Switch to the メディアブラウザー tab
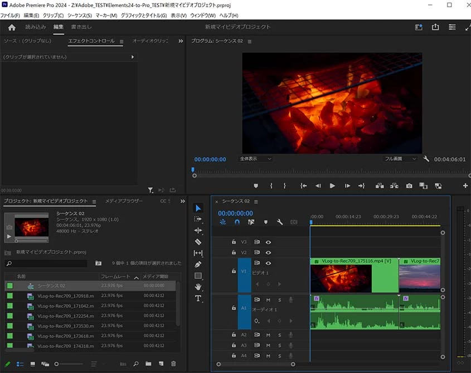This screenshot has width=471, height=373. [x=124, y=201]
